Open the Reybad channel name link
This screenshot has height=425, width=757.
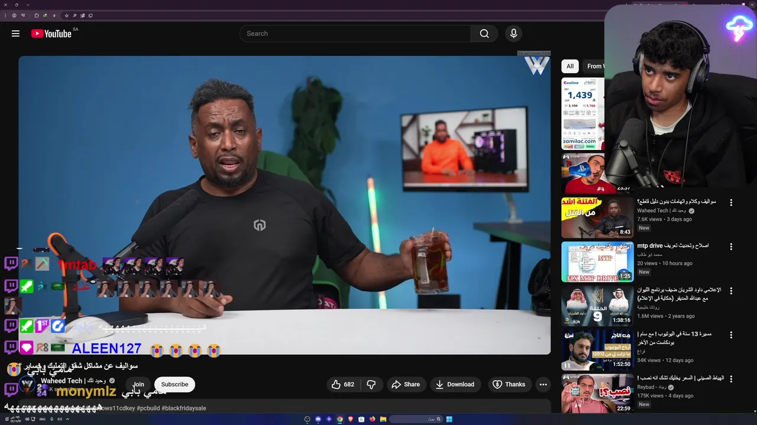[x=651, y=387]
